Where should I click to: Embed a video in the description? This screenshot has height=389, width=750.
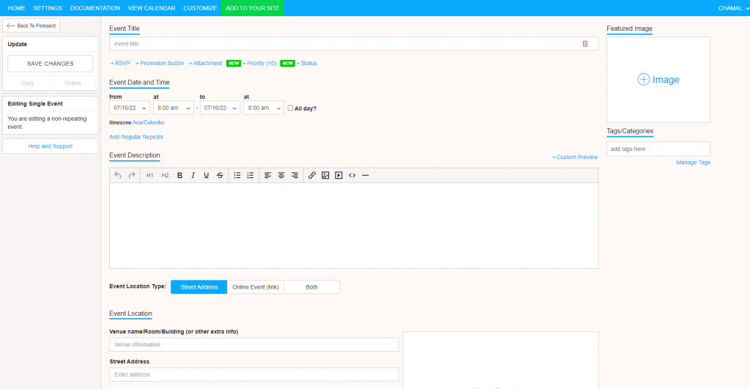(x=338, y=175)
